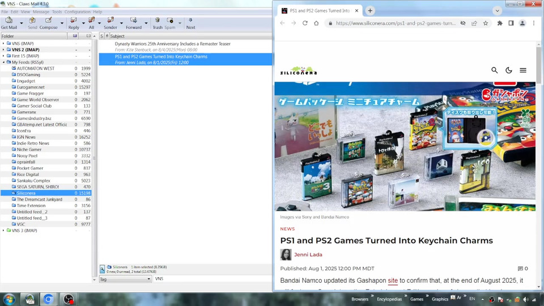
Task: Click the Windows Start button
Action: click(x=9, y=299)
